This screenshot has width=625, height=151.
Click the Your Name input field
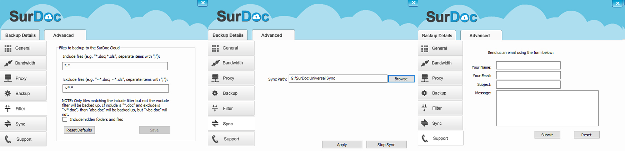tap(528, 66)
